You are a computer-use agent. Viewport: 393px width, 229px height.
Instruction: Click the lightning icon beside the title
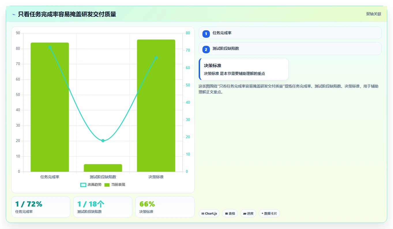click(x=14, y=14)
